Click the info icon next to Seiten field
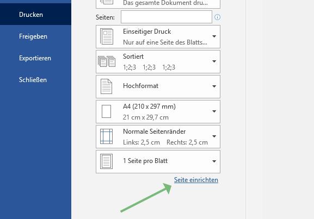314x219 pixels. tap(217, 17)
